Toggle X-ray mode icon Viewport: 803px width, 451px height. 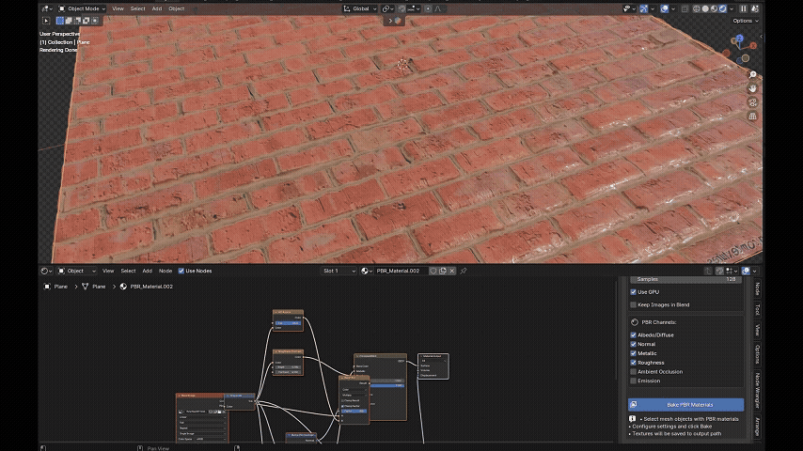click(685, 8)
